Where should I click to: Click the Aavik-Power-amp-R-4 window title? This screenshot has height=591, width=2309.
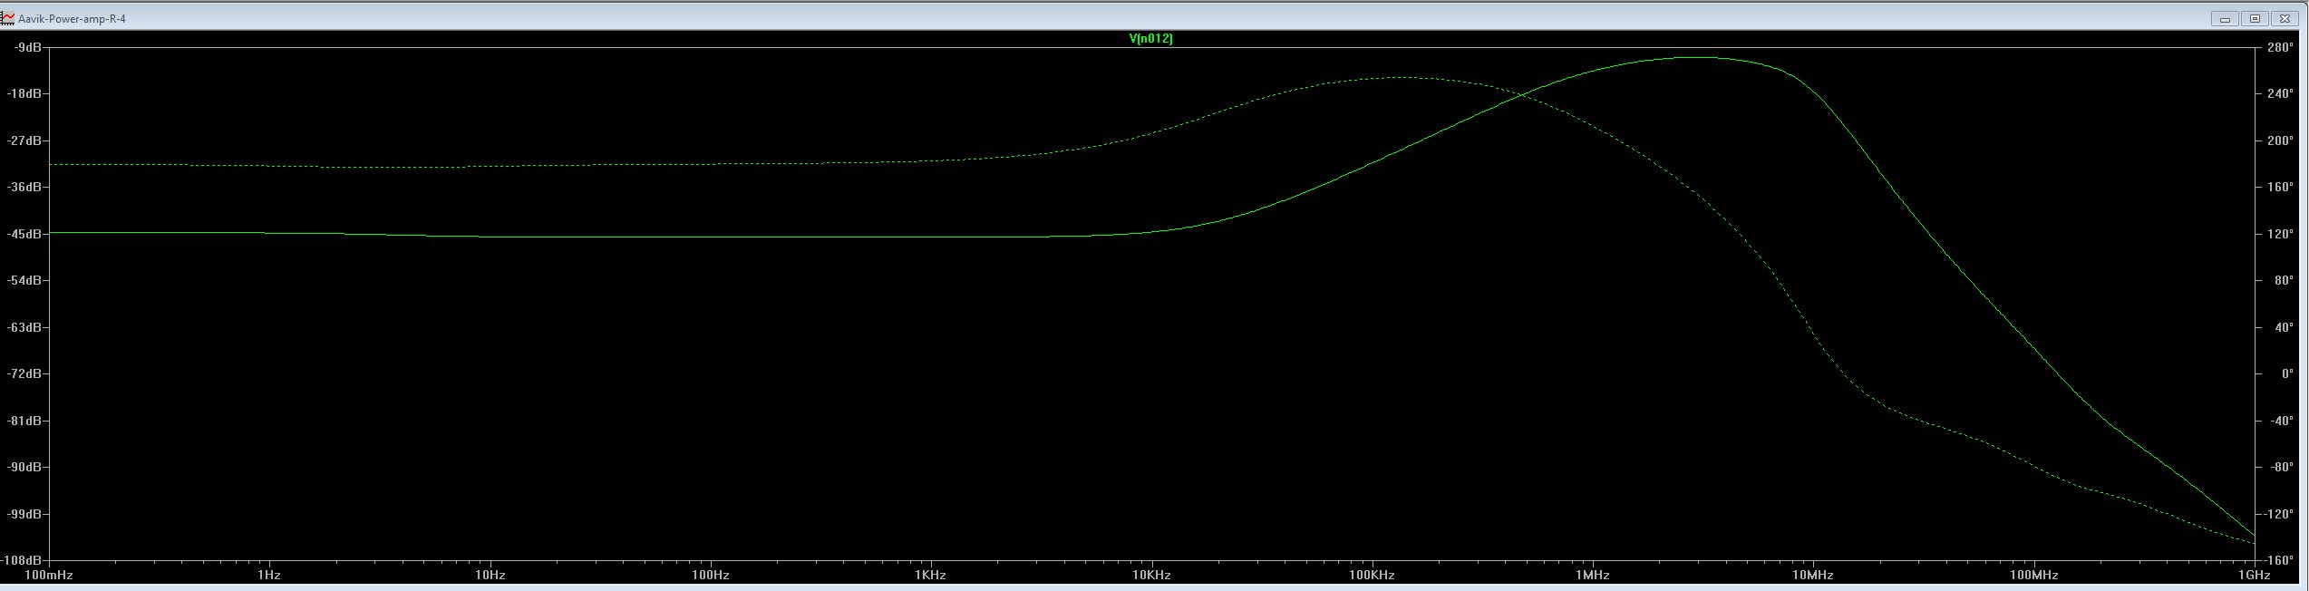tap(72, 18)
